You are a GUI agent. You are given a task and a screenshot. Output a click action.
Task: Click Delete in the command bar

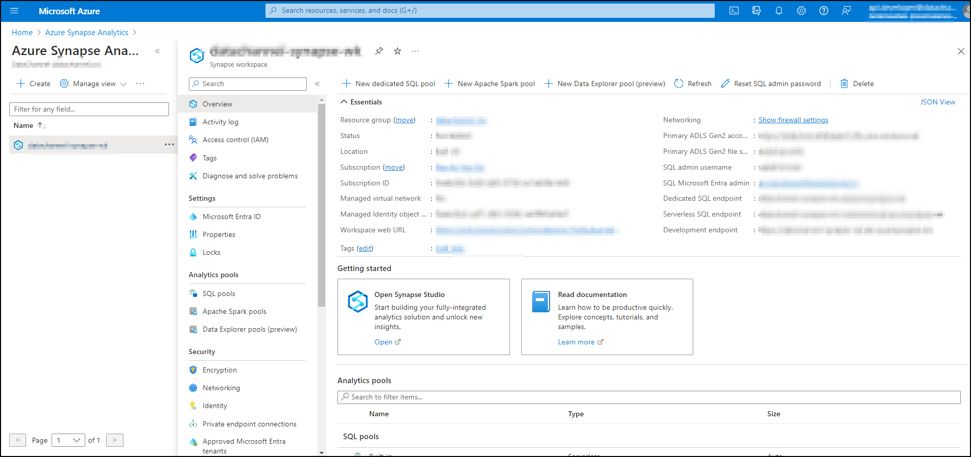tap(857, 84)
